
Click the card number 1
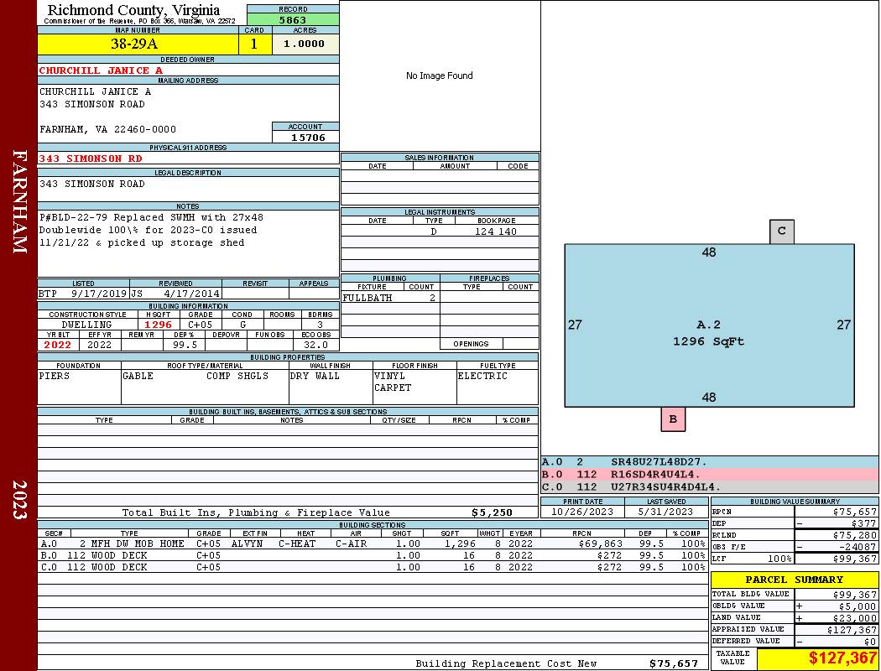pyautogui.click(x=254, y=44)
